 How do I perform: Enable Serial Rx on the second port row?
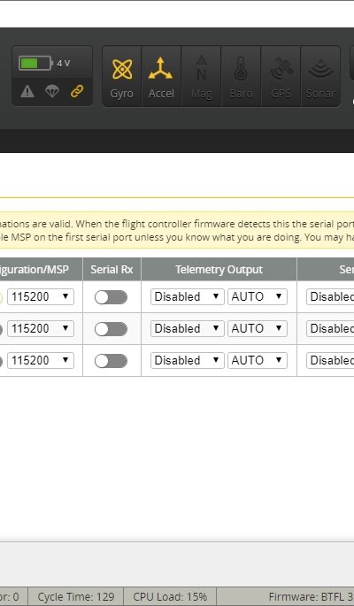point(111,329)
